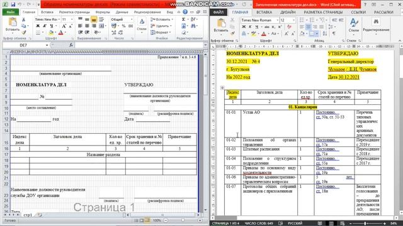This screenshot has width=403, height=226.
Task: Select Excel row header 17
Action: pyautogui.click(x=6, y=154)
